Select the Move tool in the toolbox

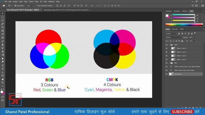(x=3, y=13)
